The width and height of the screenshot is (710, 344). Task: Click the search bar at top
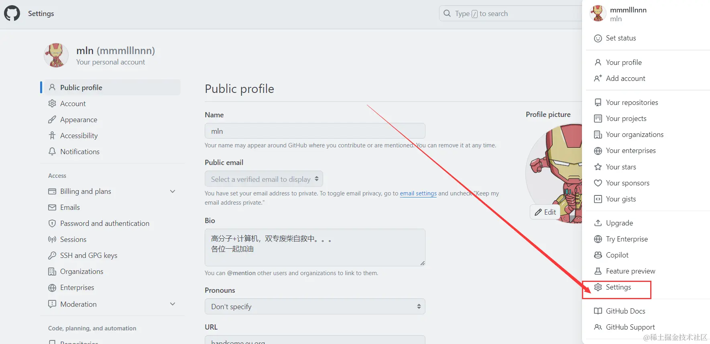pyautogui.click(x=511, y=13)
